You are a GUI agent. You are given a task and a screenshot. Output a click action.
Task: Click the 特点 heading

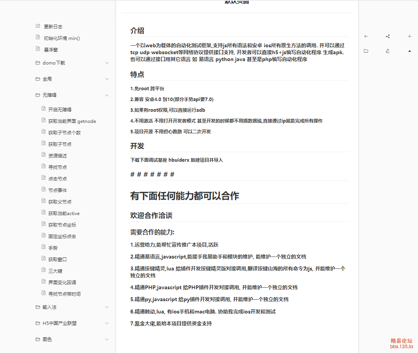point(137,75)
